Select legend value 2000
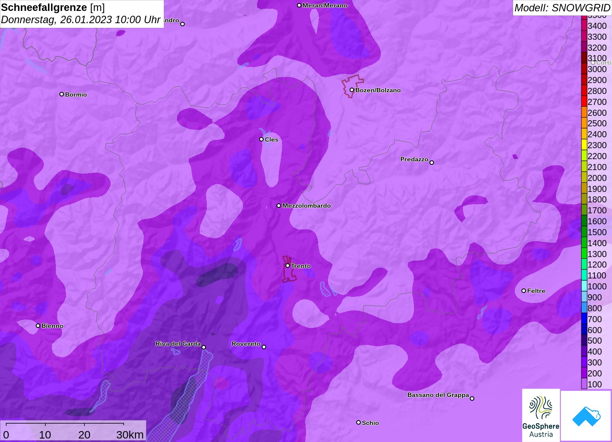 [597, 178]
